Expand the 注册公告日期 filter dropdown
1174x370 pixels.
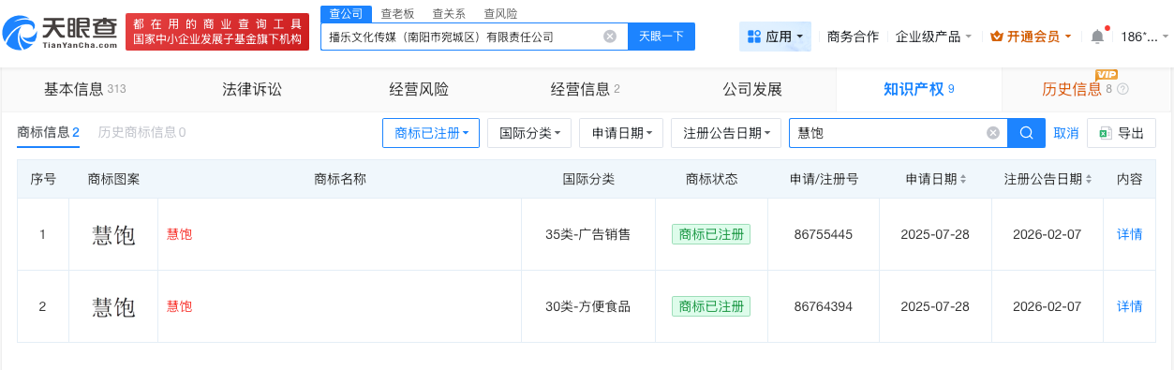coord(726,133)
